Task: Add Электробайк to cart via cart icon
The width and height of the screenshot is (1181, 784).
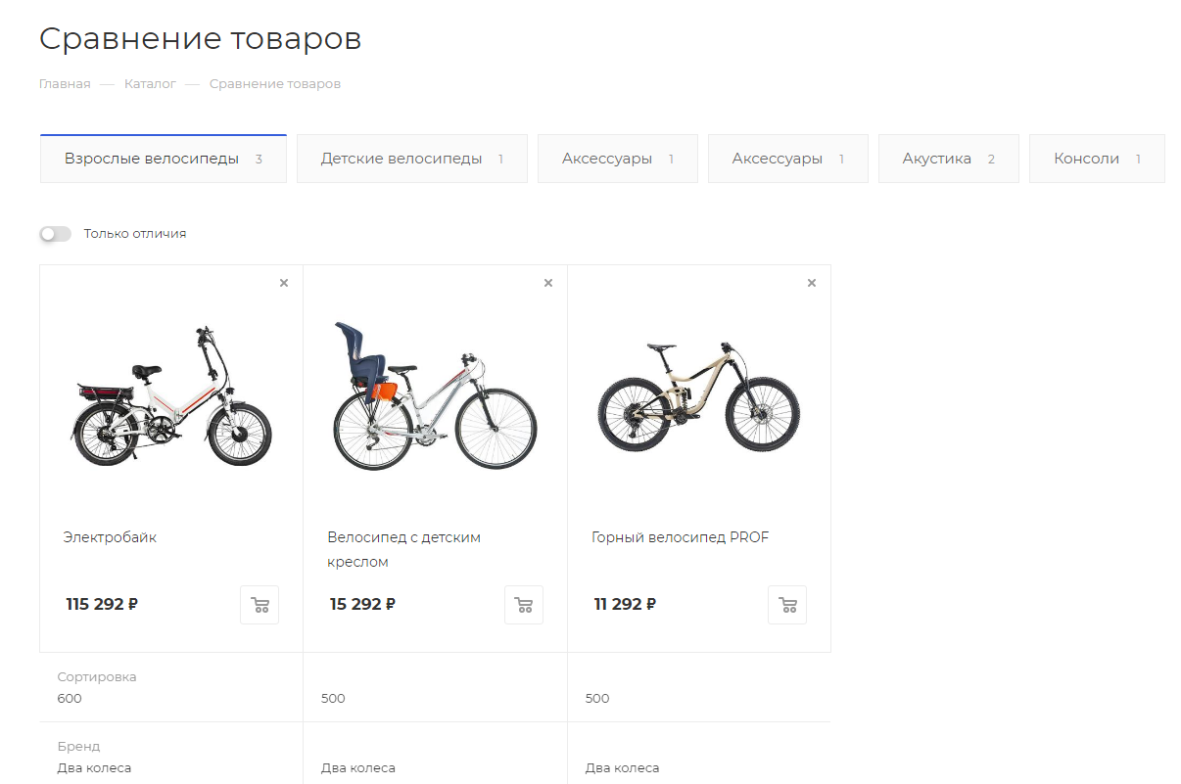Action: [260, 605]
